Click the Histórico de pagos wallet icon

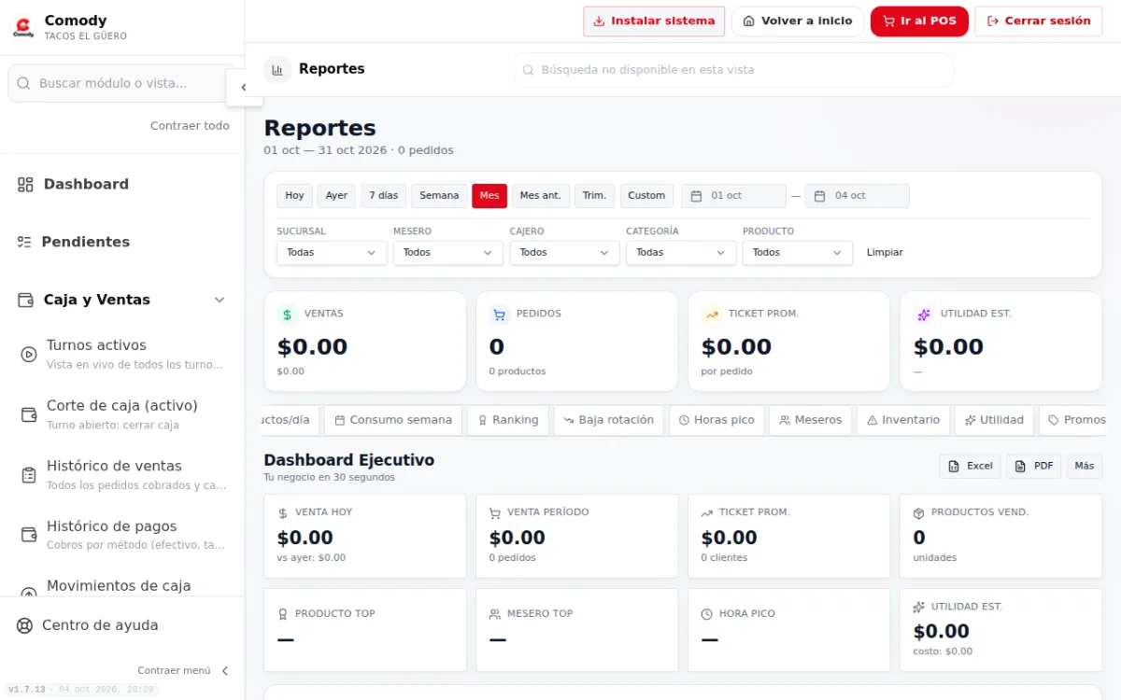[x=29, y=535]
